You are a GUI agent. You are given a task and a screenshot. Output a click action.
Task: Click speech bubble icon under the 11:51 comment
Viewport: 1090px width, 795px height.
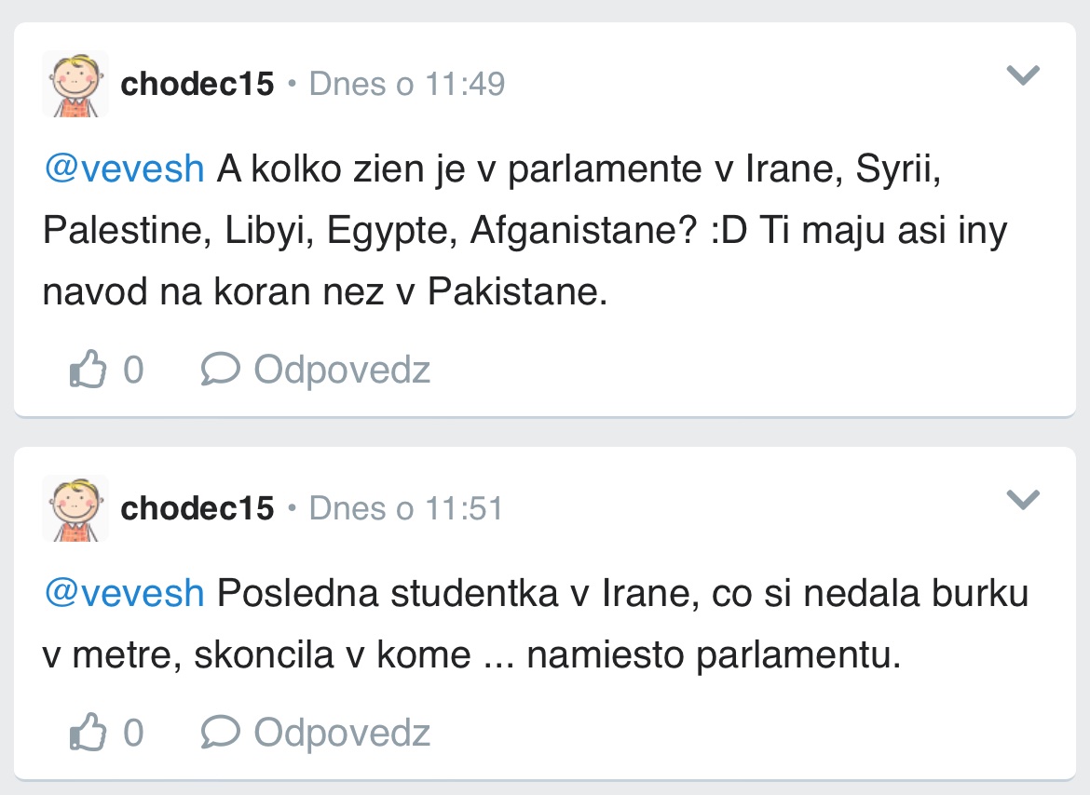pos(220,733)
